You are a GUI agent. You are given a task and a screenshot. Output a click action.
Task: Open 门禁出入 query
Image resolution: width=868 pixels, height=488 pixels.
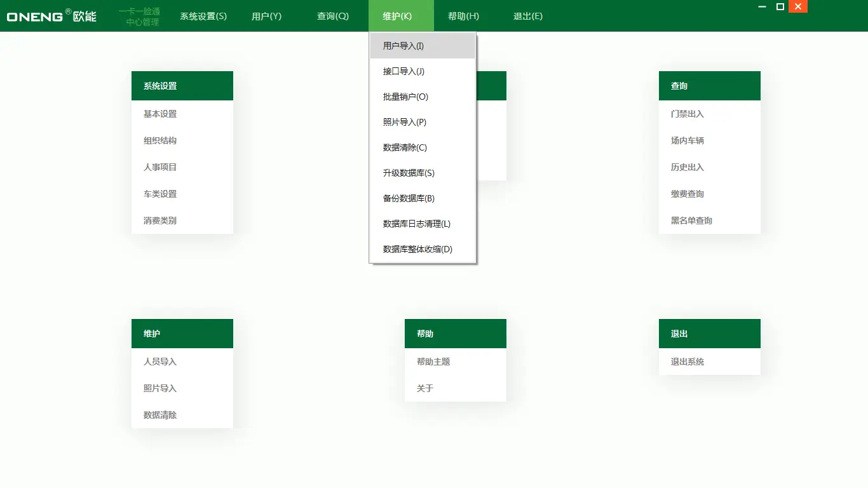[x=687, y=114]
